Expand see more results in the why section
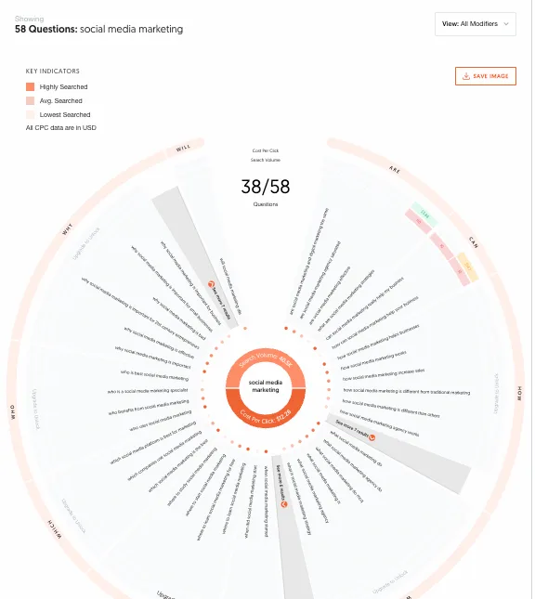The width and height of the screenshot is (535, 599). [221, 301]
